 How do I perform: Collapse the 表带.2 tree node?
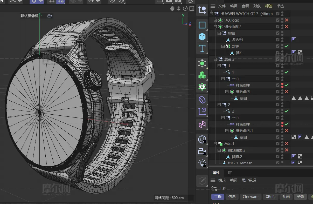click(215, 59)
